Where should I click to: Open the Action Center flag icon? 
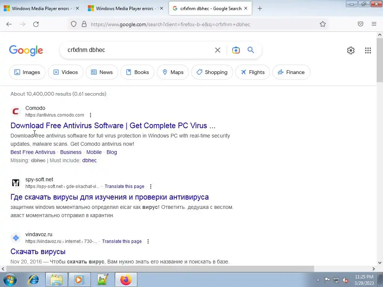(327, 280)
